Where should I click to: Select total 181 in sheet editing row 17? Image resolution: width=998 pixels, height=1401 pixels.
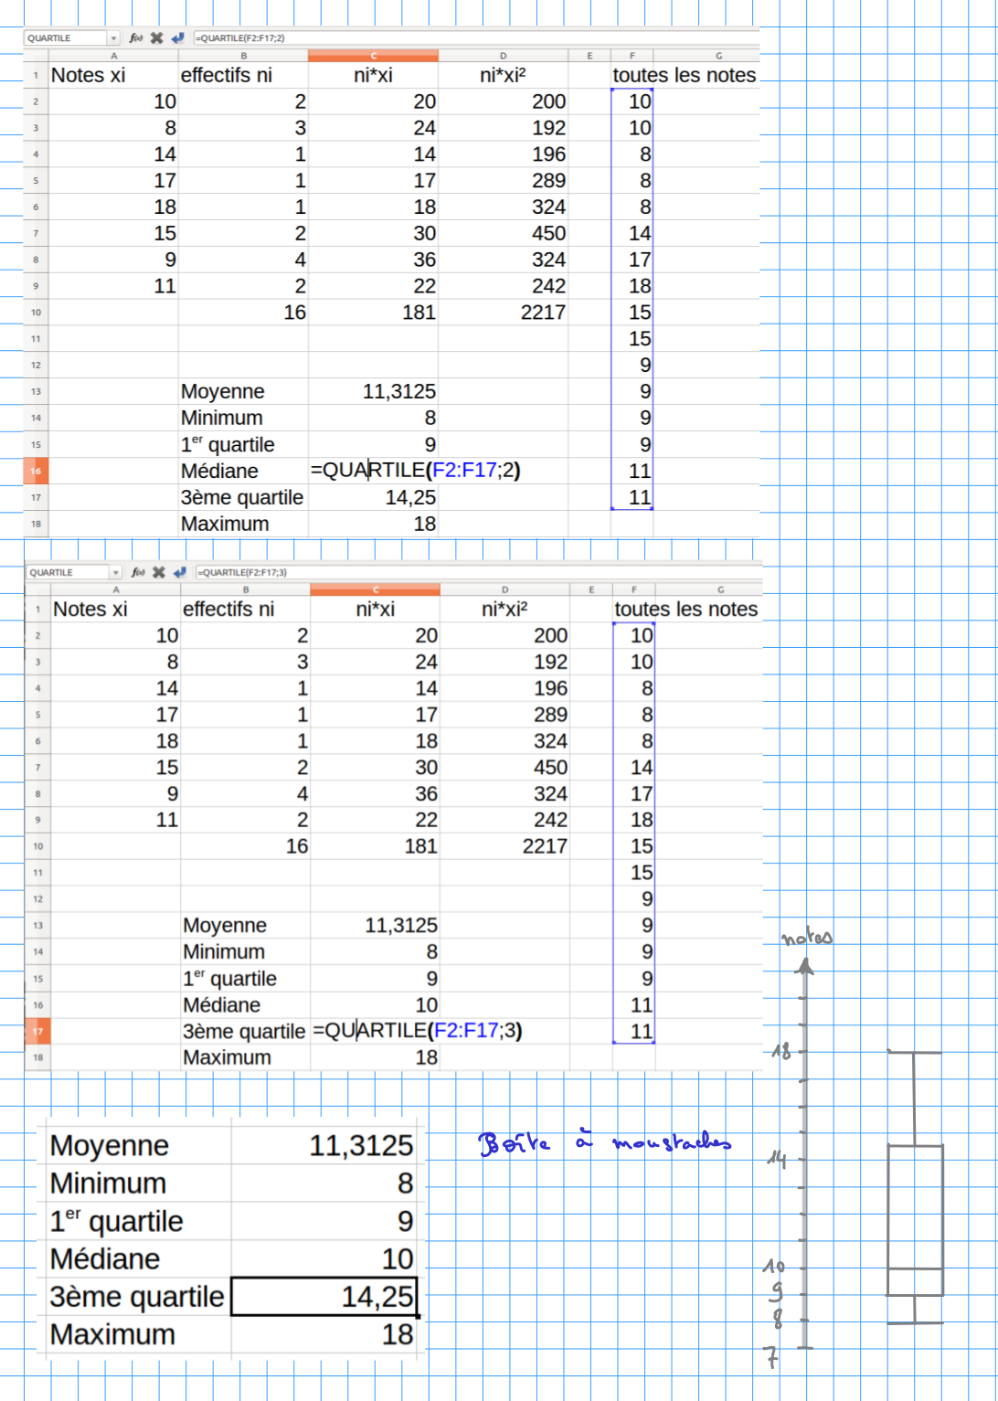(x=420, y=846)
